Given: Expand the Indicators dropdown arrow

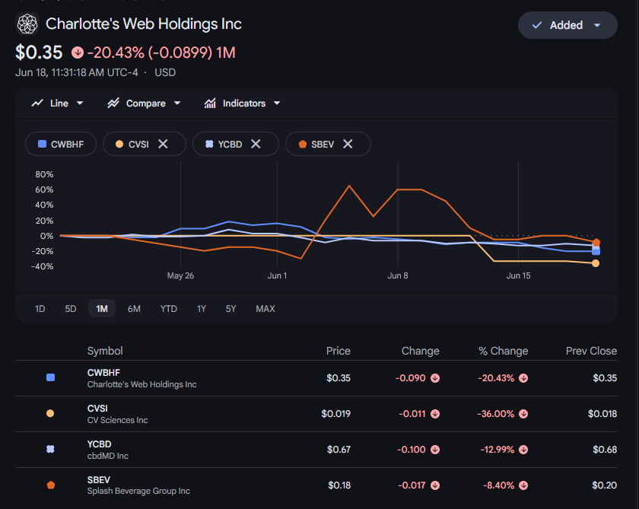Looking at the screenshot, I should pos(277,103).
